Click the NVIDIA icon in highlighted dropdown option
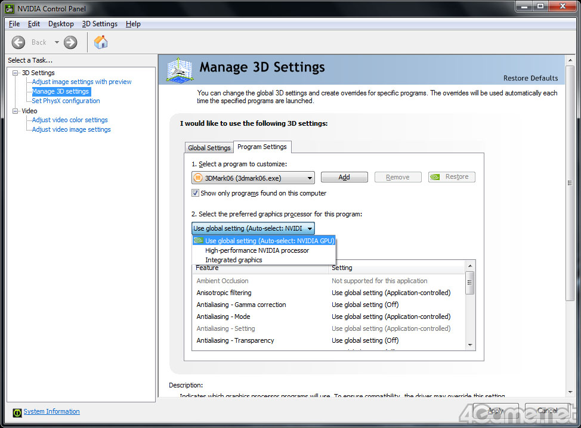This screenshot has height=428, width=581. (x=199, y=241)
